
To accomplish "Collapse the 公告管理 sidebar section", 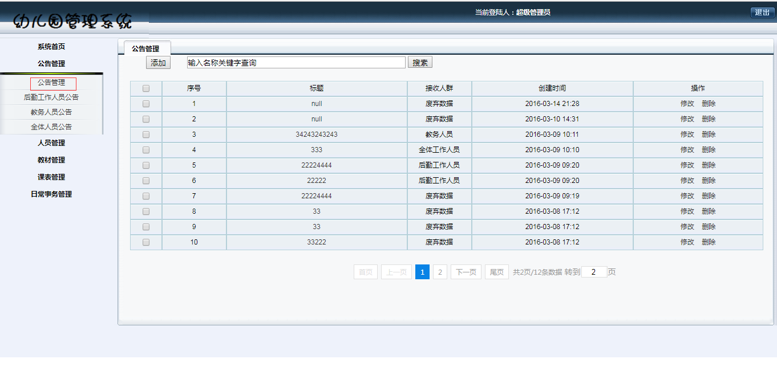I will (x=51, y=64).
